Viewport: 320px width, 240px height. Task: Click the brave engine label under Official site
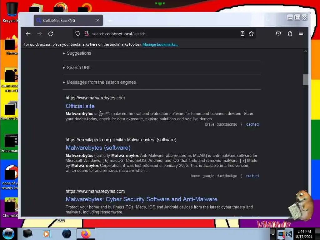coord(210,124)
